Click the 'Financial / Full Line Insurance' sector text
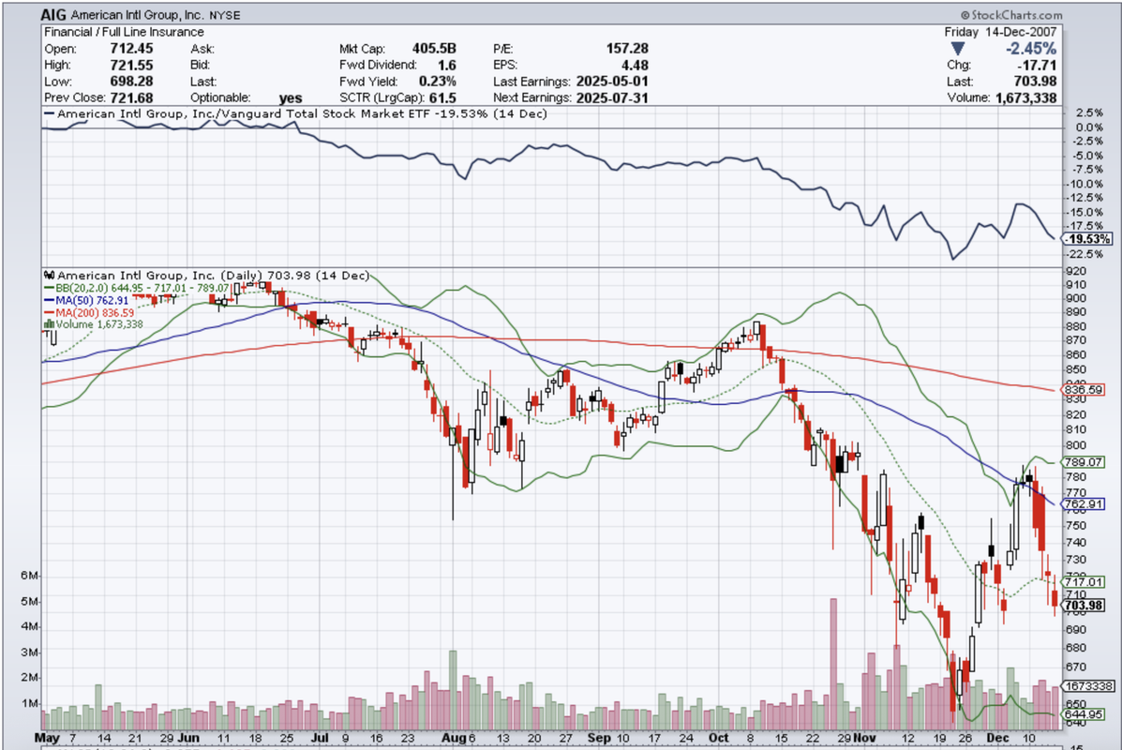Image resolution: width=1122 pixels, height=750 pixels. tap(124, 32)
